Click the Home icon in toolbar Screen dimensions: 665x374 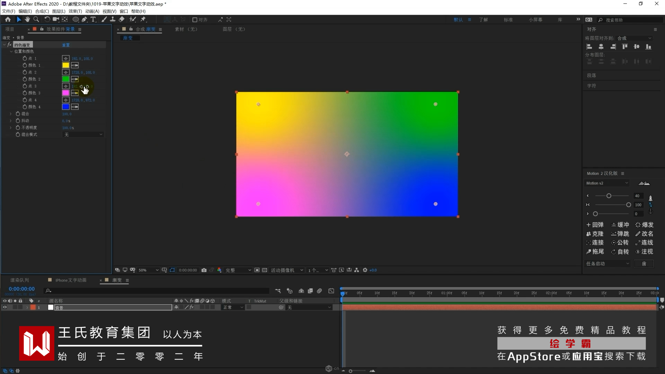[8, 19]
